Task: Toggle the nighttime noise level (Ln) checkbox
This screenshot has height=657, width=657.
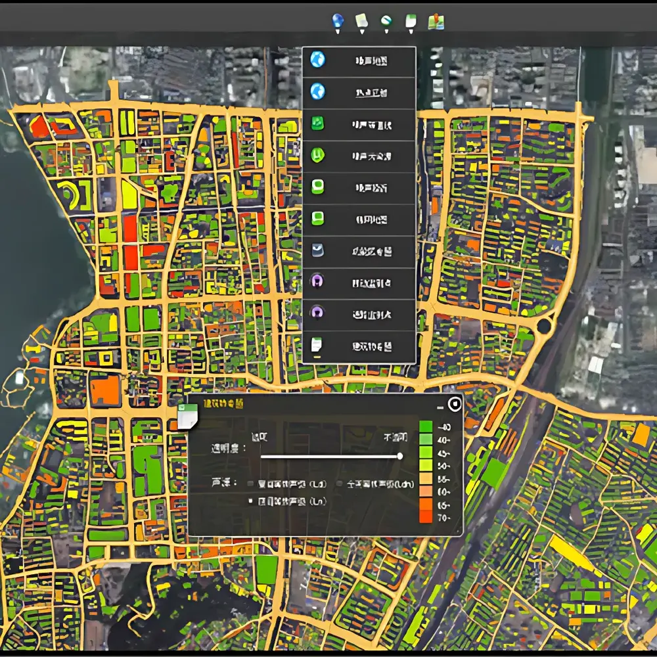Action: pos(250,502)
